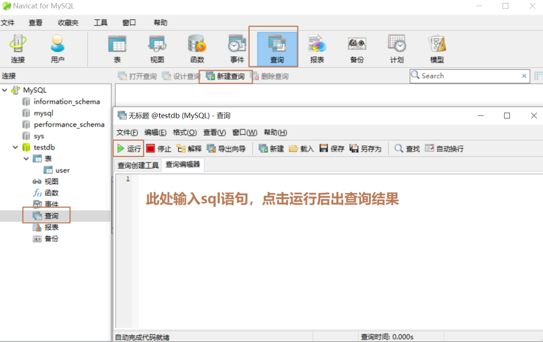The image size is (543, 342).
Task: Open 窗口 menu in main window
Action: click(x=129, y=23)
